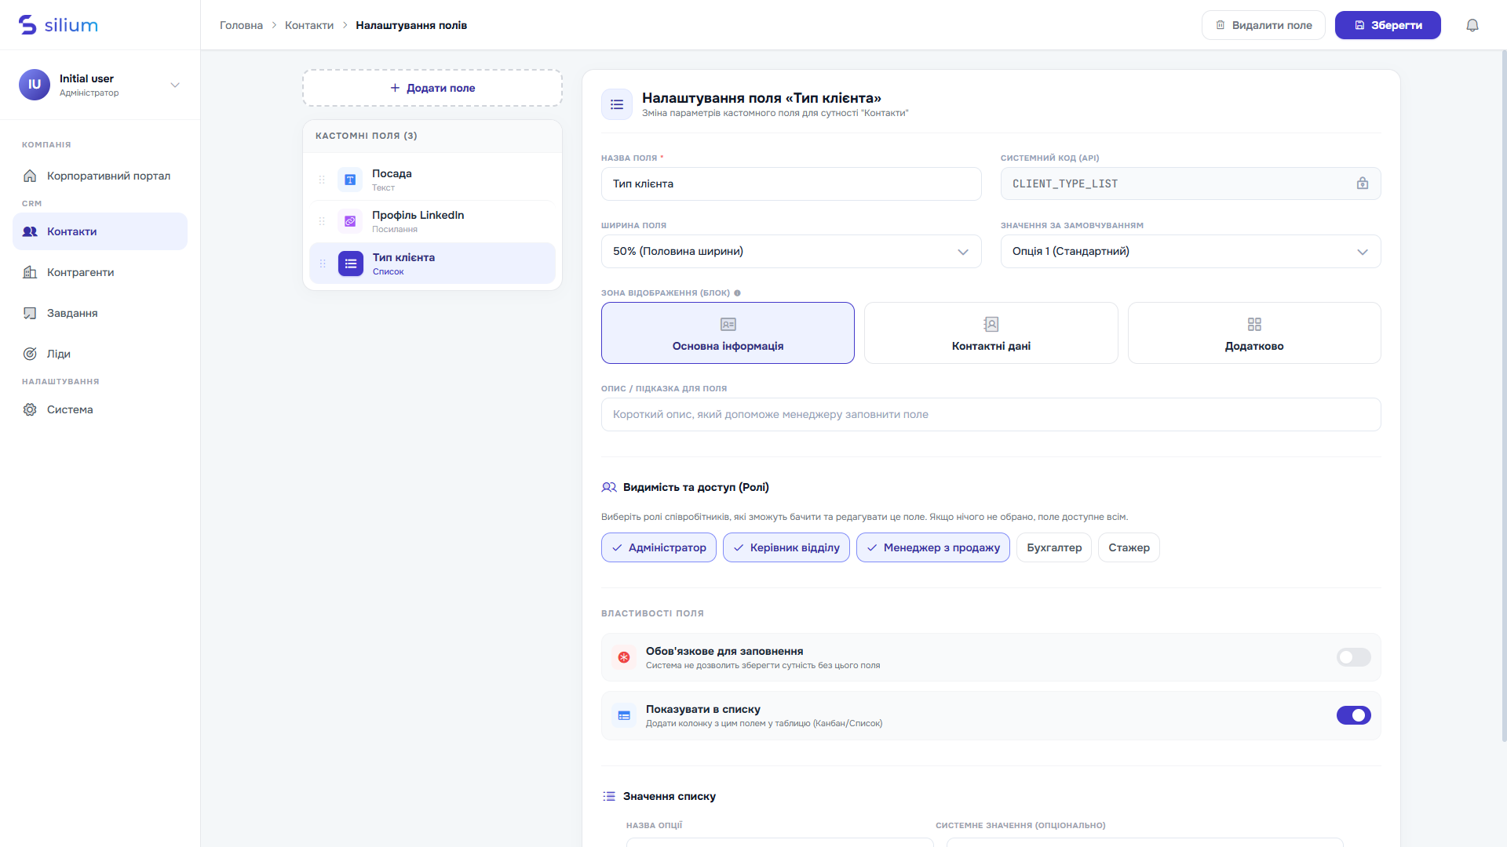Click the list icon beside Значення списку
This screenshot has height=847, width=1507.
(609, 796)
